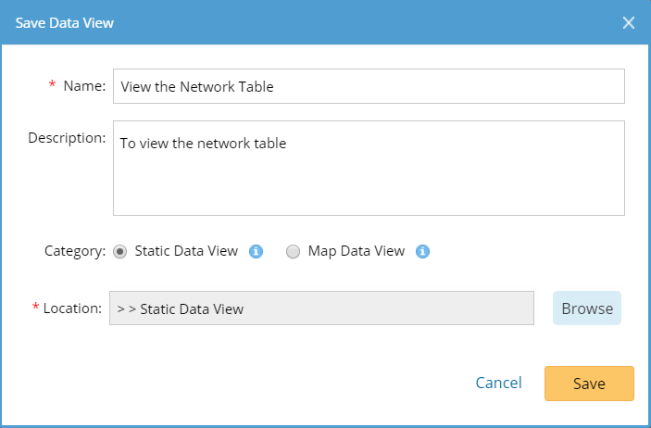Select the Static Data View radio button
The width and height of the screenshot is (651, 428).
pos(120,252)
